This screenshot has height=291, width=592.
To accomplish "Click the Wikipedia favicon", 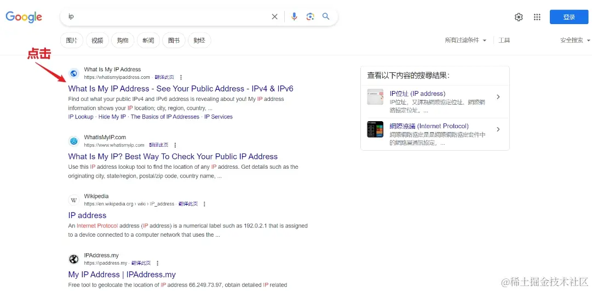I will [x=74, y=200].
